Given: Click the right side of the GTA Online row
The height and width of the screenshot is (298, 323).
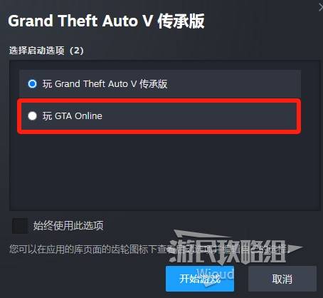Looking at the screenshot, I should tap(237, 116).
